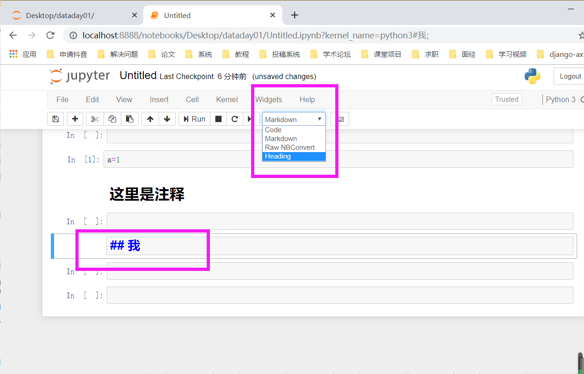Click the Jupyter logo
The height and width of the screenshot is (374, 584).
(x=80, y=76)
